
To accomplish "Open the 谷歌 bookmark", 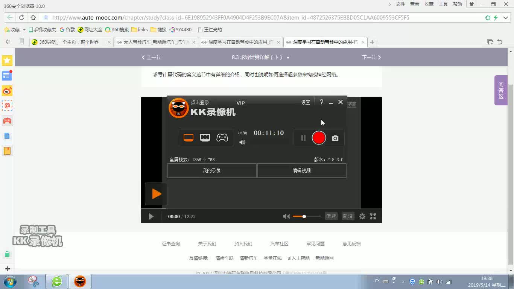I will [68, 30].
